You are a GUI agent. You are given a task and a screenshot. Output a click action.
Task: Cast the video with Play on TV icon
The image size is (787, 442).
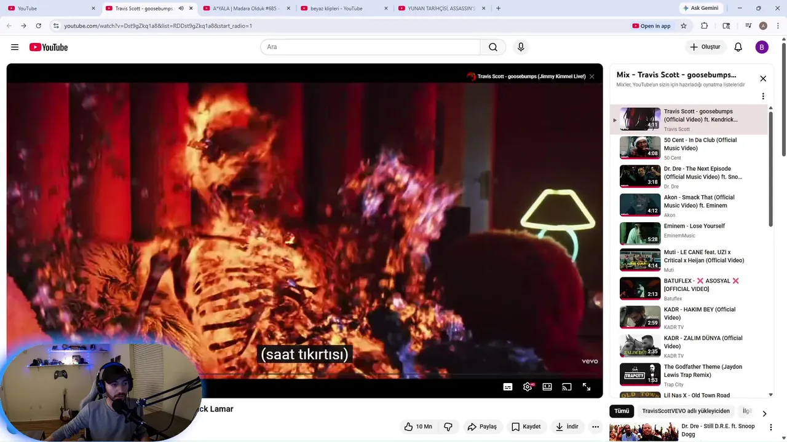click(567, 387)
